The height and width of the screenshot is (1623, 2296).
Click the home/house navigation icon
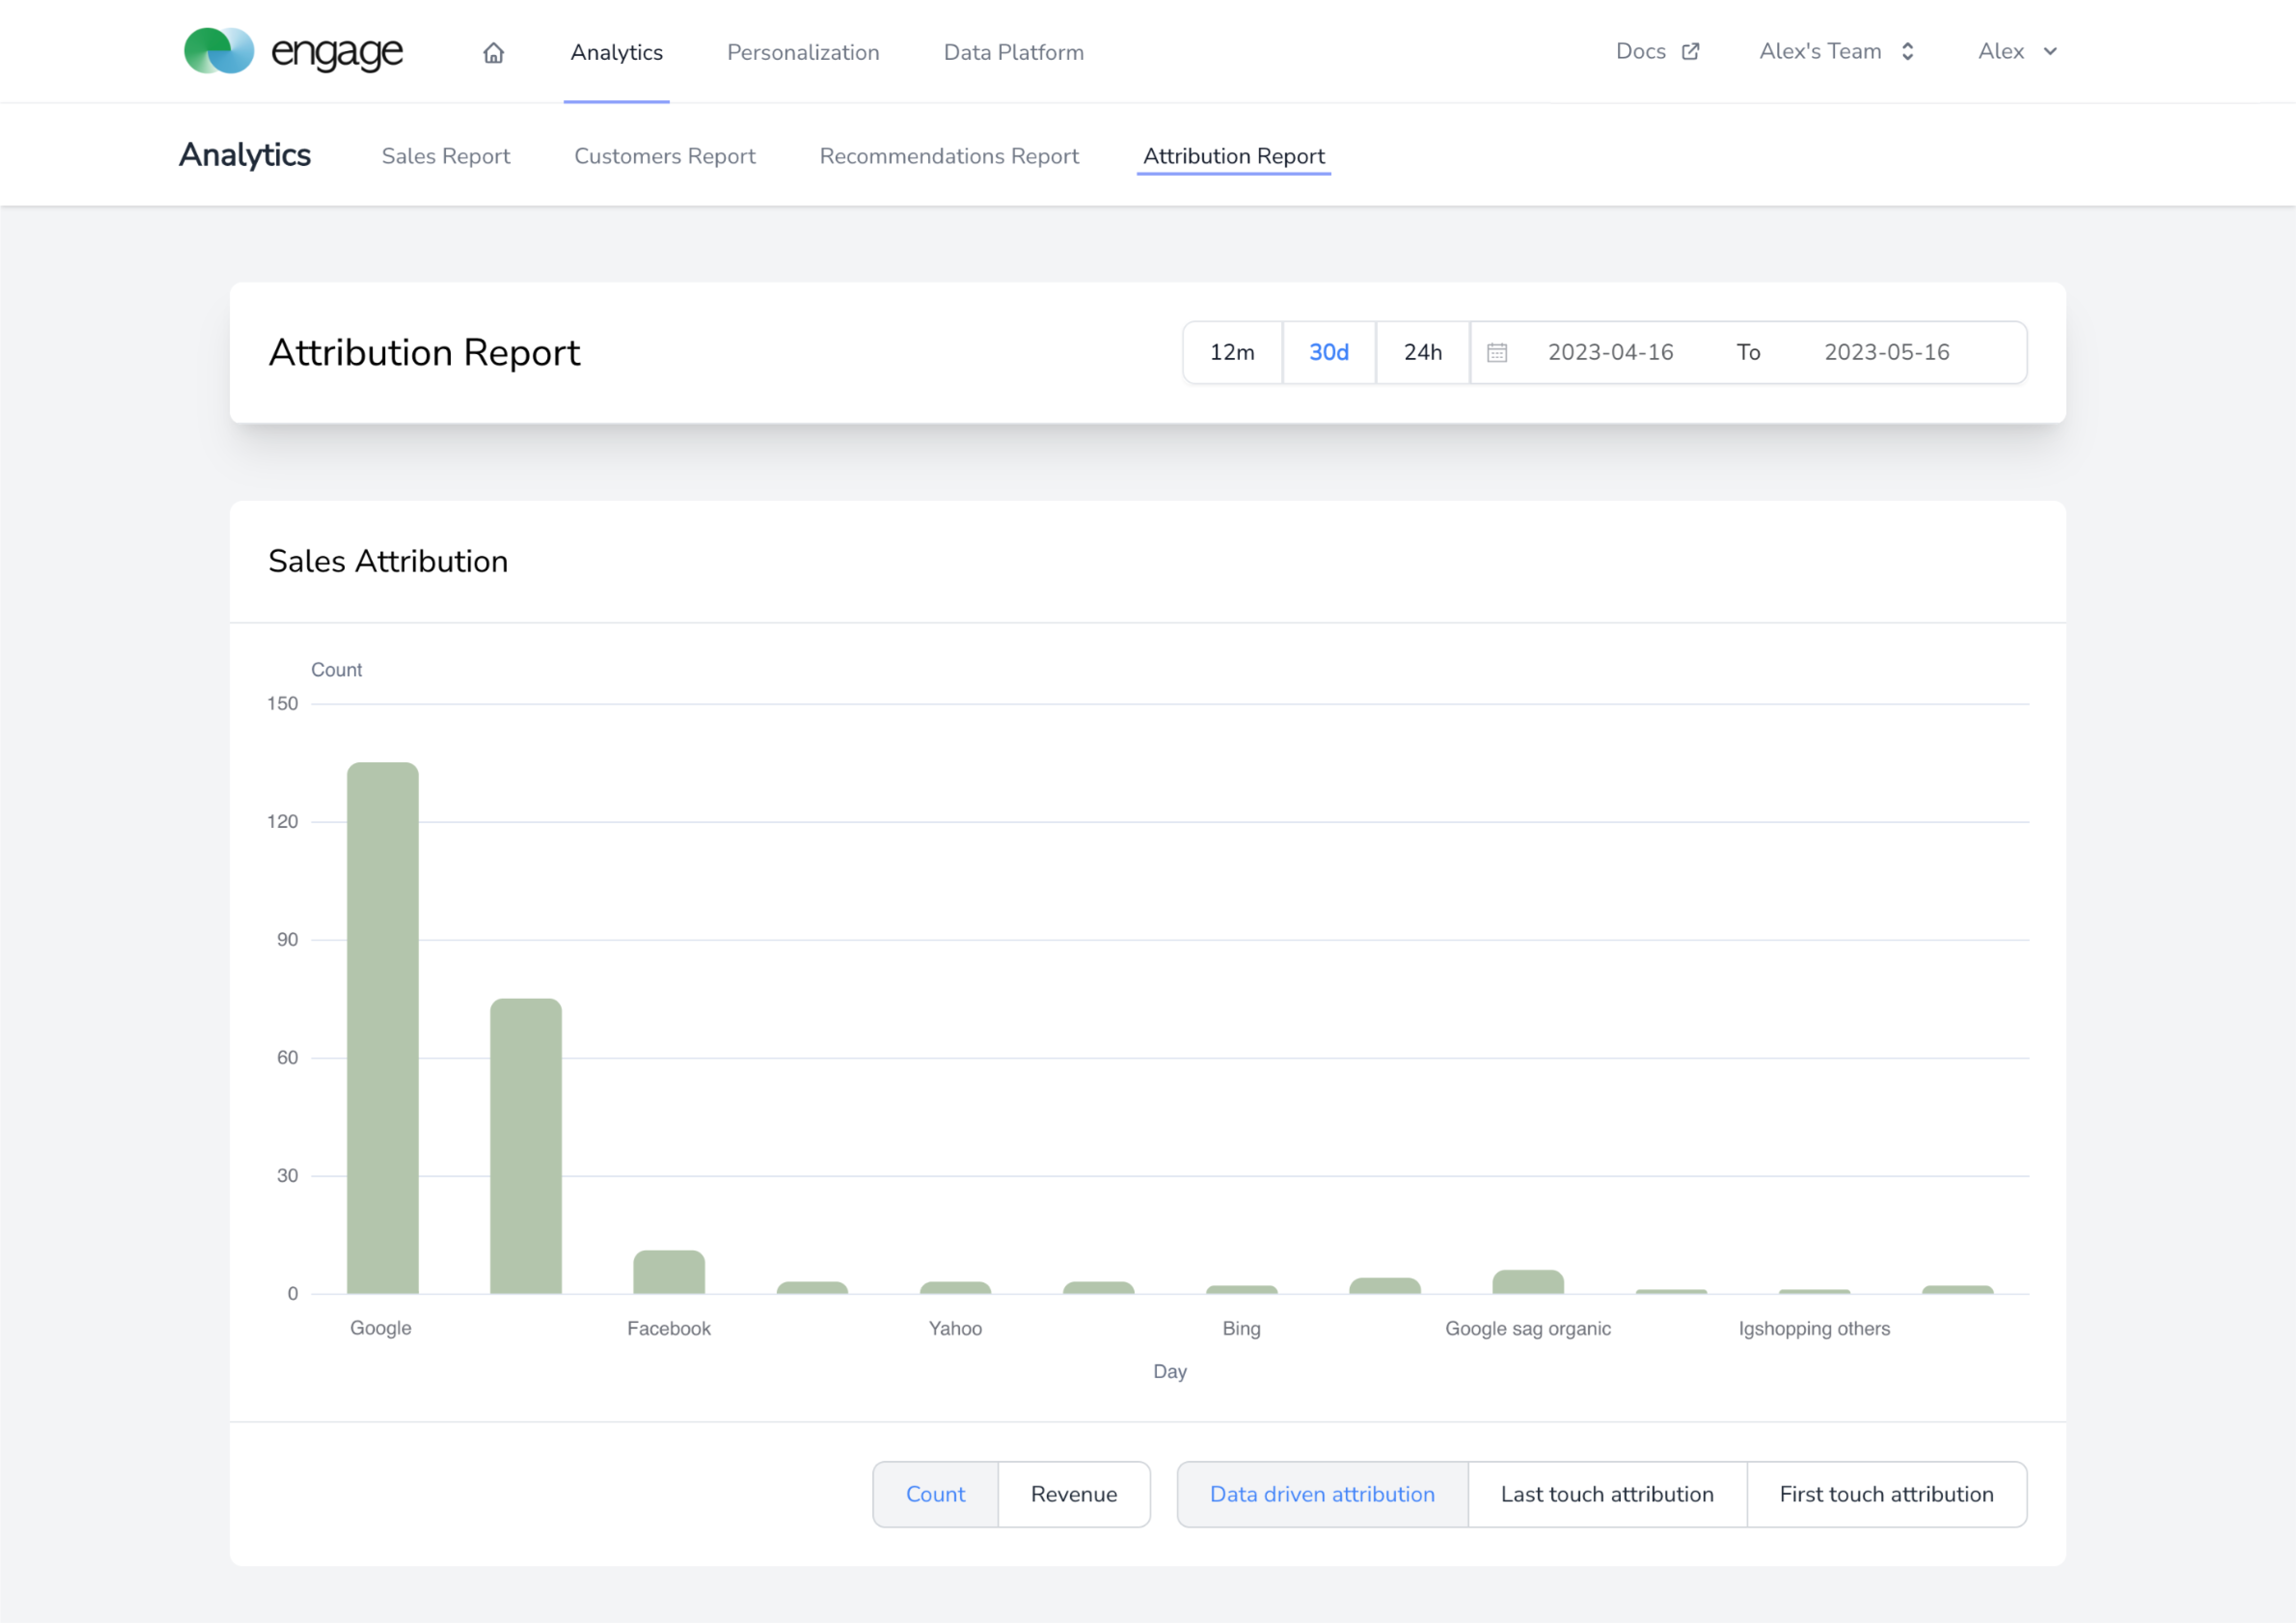[493, 51]
